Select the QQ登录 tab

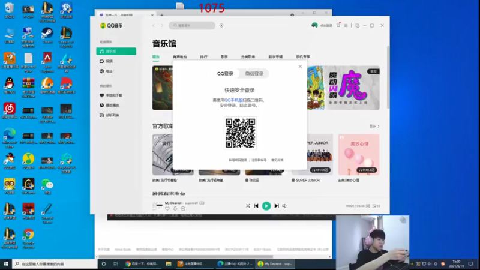click(225, 73)
